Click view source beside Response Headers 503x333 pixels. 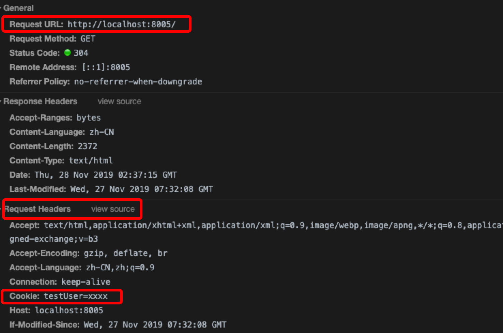point(119,101)
